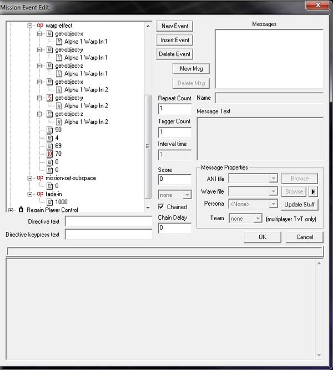The image size is (333, 370).
Task: Click the fade-in operator icon
Action: click(40, 194)
